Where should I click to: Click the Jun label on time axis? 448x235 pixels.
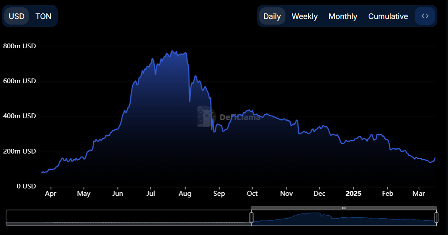[118, 194]
